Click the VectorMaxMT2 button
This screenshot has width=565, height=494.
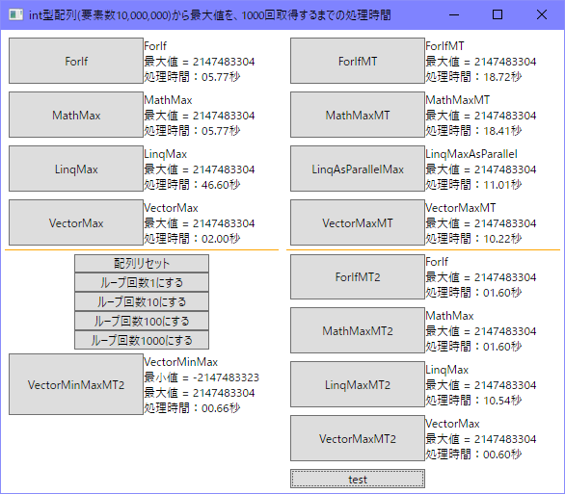358,438
